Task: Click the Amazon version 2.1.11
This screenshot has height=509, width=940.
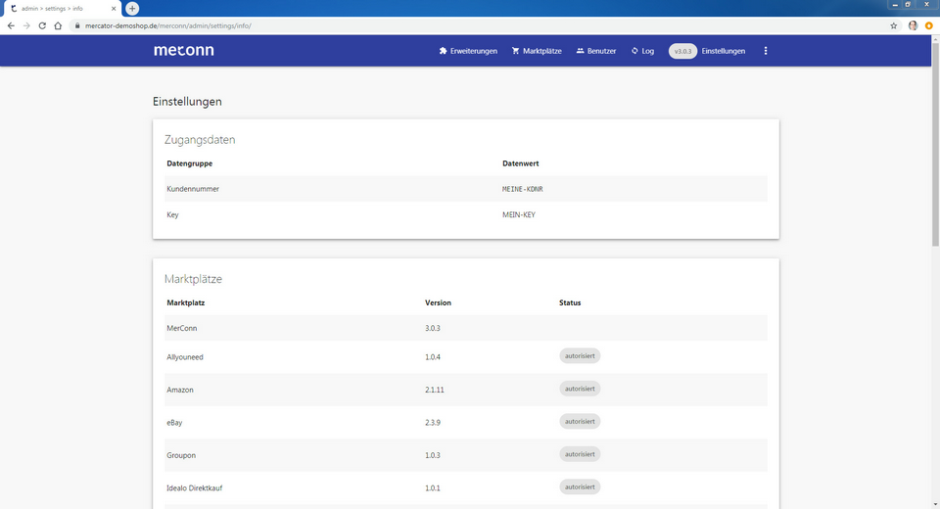Action: tap(435, 390)
